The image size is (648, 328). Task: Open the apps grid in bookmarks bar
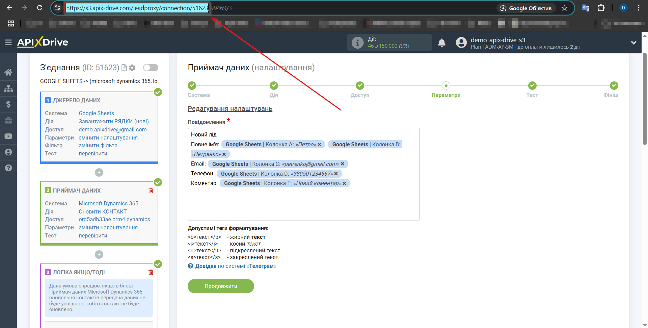pyautogui.click(x=11, y=23)
